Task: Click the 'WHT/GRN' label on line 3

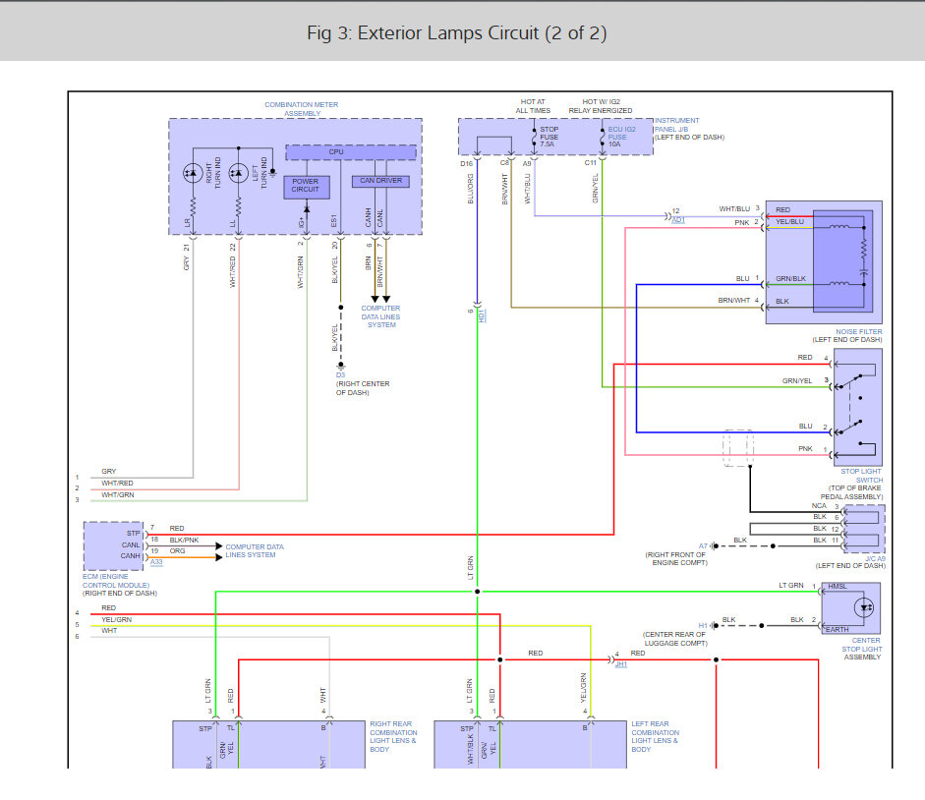Action: tap(117, 495)
